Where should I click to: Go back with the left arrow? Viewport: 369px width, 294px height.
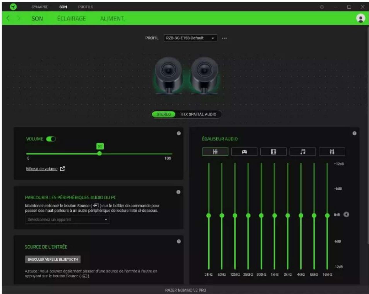coord(8,18)
